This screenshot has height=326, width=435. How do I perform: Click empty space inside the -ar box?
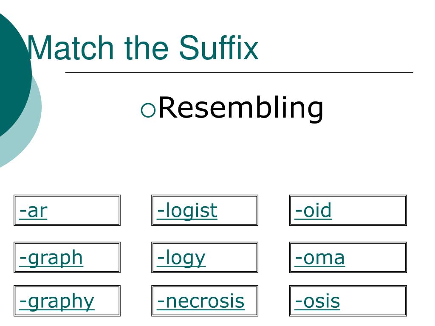pos(83,211)
